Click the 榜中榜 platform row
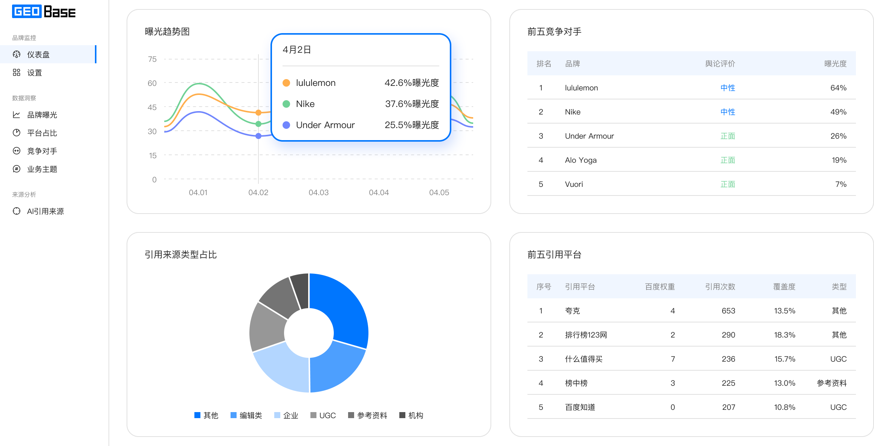Image resolution: width=874 pixels, height=446 pixels. (x=692, y=383)
